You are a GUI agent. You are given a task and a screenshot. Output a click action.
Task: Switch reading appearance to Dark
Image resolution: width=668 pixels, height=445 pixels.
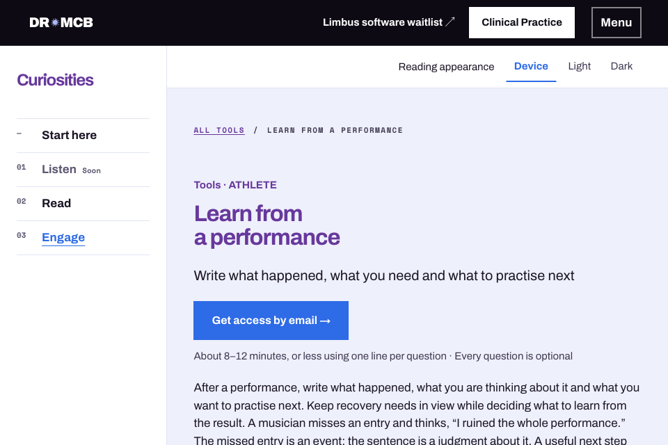tap(621, 67)
